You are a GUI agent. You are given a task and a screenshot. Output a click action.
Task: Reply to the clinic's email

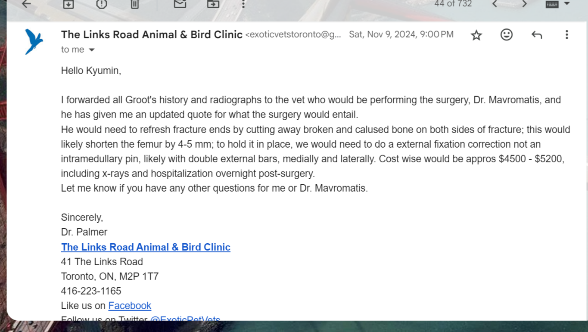[537, 35]
